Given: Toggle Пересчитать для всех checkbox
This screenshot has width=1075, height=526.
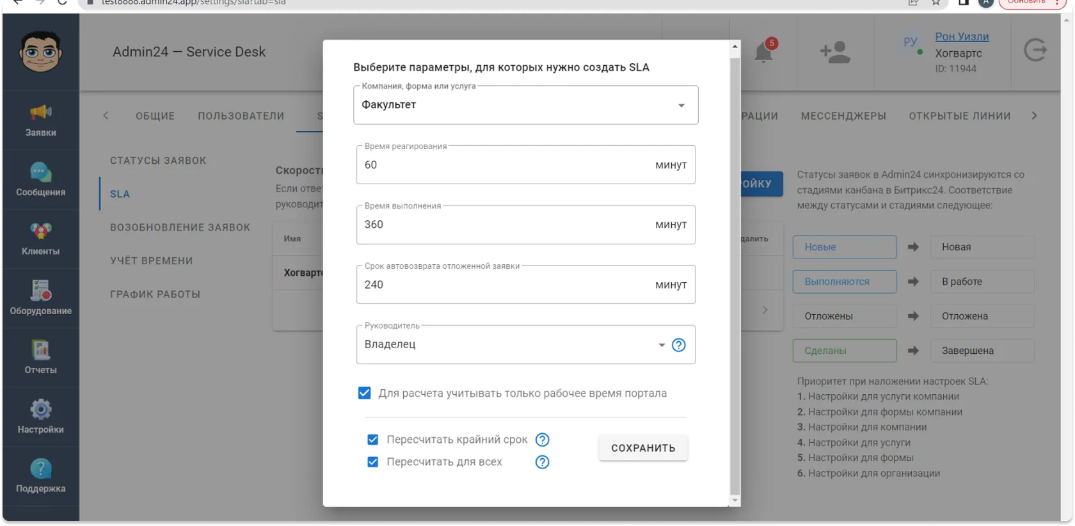Looking at the screenshot, I should point(372,462).
